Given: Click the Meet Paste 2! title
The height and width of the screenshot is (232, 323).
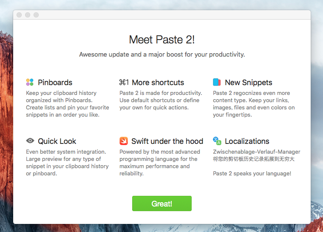Looking at the screenshot, I should (162, 40).
